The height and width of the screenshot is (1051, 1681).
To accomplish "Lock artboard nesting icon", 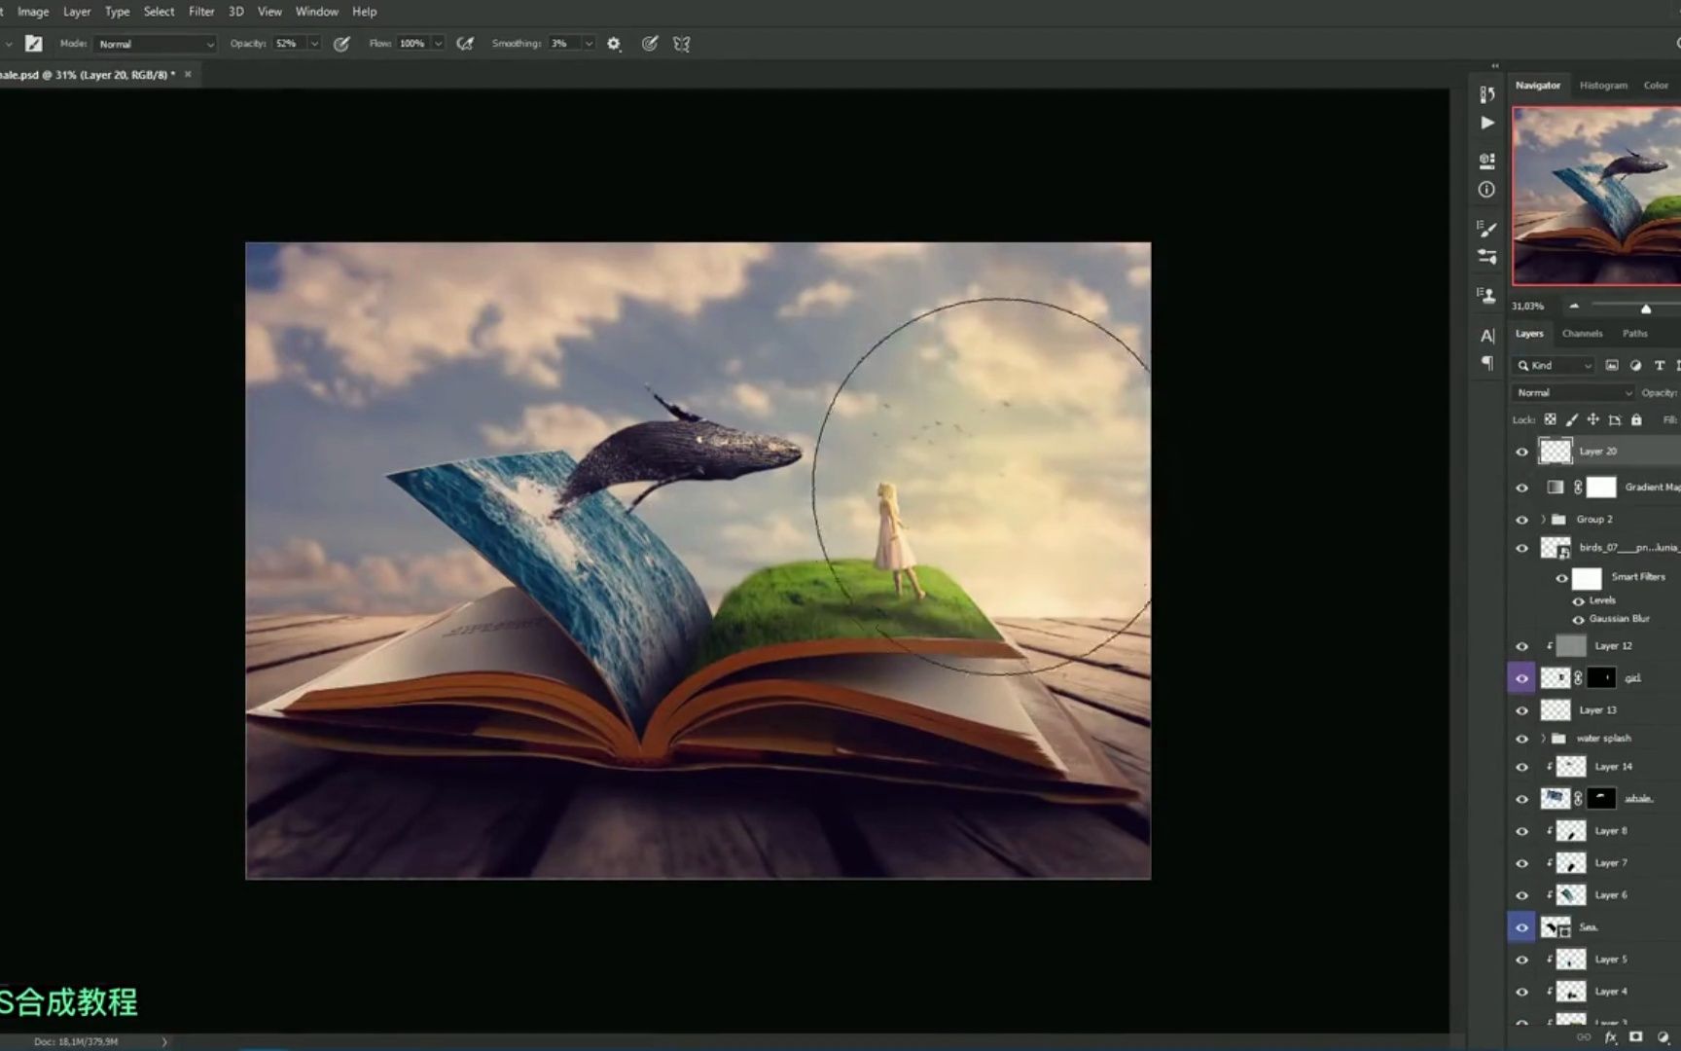I will point(1615,419).
